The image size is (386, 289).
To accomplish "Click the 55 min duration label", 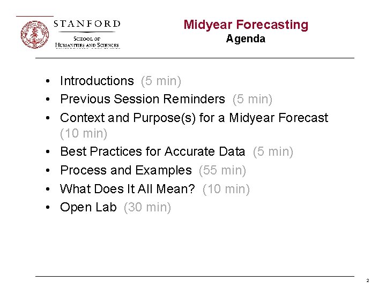I will click(x=222, y=170).
